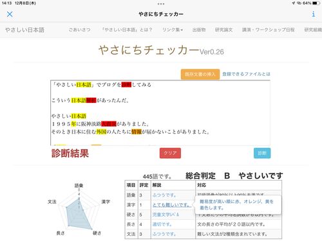
Task: Click ふつうです link in 文法 row
Action: pyautogui.click(x=164, y=234)
